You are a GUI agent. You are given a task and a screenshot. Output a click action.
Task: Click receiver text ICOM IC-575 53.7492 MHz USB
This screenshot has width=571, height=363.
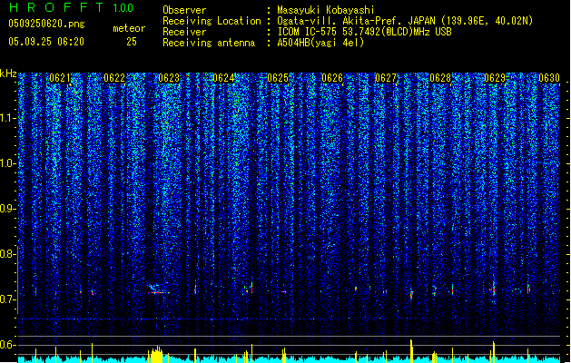click(364, 32)
